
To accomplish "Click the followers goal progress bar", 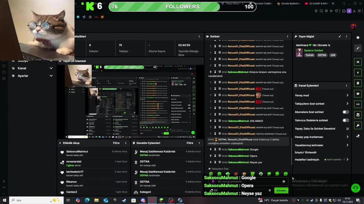I will pyautogui.click(x=182, y=7).
